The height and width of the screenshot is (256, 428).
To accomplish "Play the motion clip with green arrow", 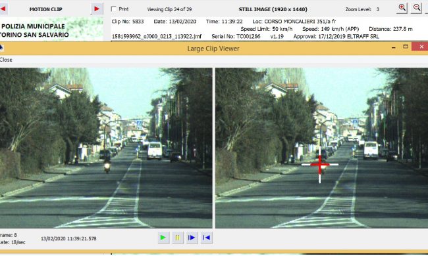I will tap(163, 238).
